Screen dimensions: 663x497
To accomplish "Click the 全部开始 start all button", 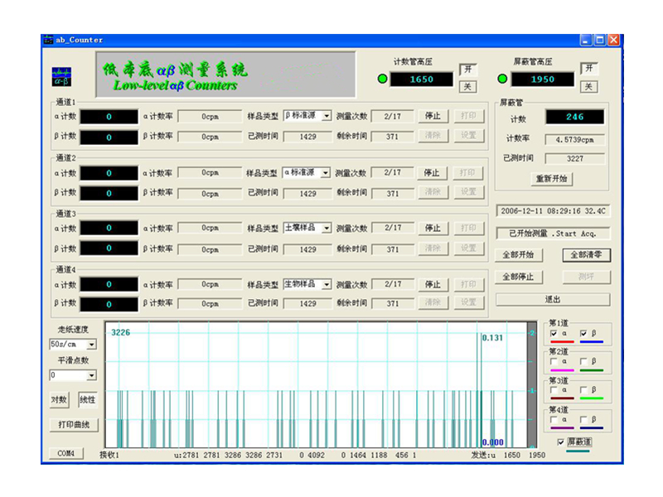I will 519,255.
